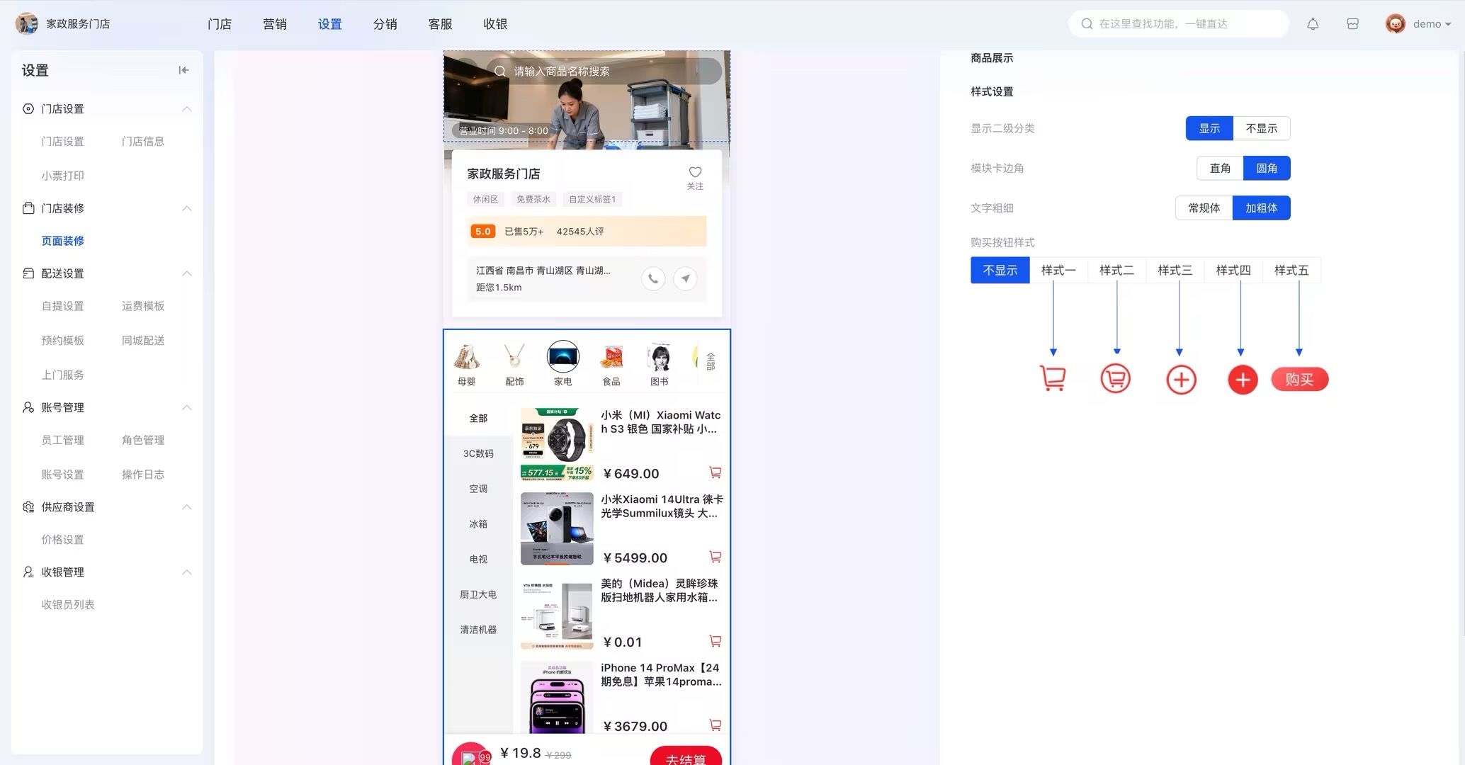Viewport: 1465px width, 765px height.
Task: Click the 去结算 checkout button
Action: click(685, 758)
